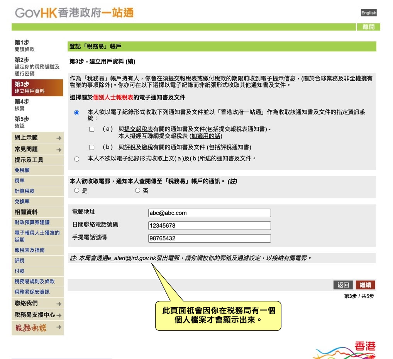393x359 pixels.
Task: Go to 第5步 確認 step
Action: pyautogui.click(x=22, y=122)
